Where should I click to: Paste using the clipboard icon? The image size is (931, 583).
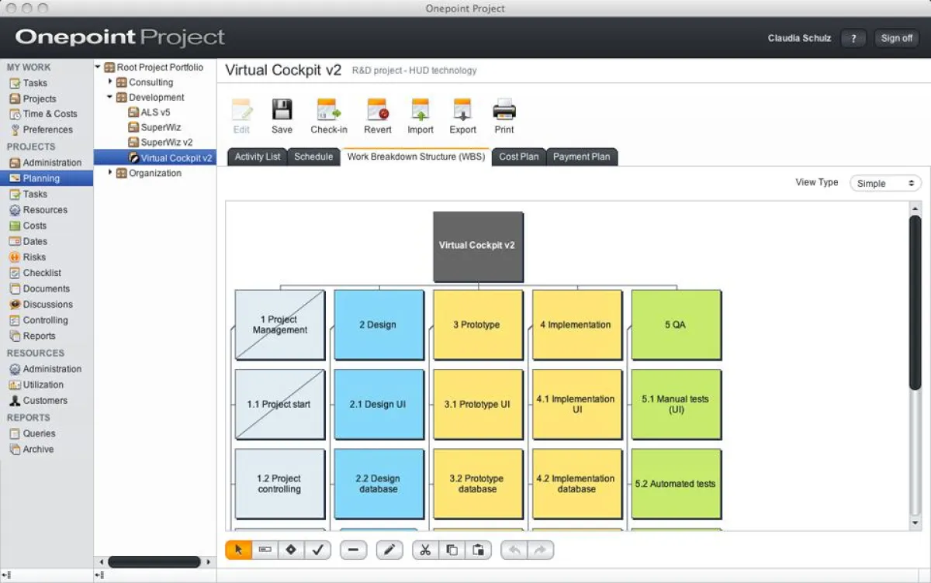pos(479,550)
